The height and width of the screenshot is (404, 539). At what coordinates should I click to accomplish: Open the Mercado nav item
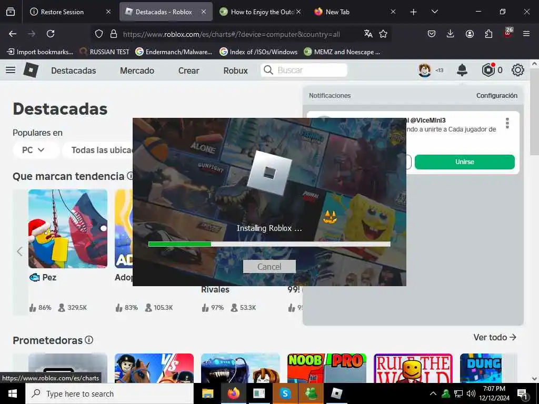(137, 70)
